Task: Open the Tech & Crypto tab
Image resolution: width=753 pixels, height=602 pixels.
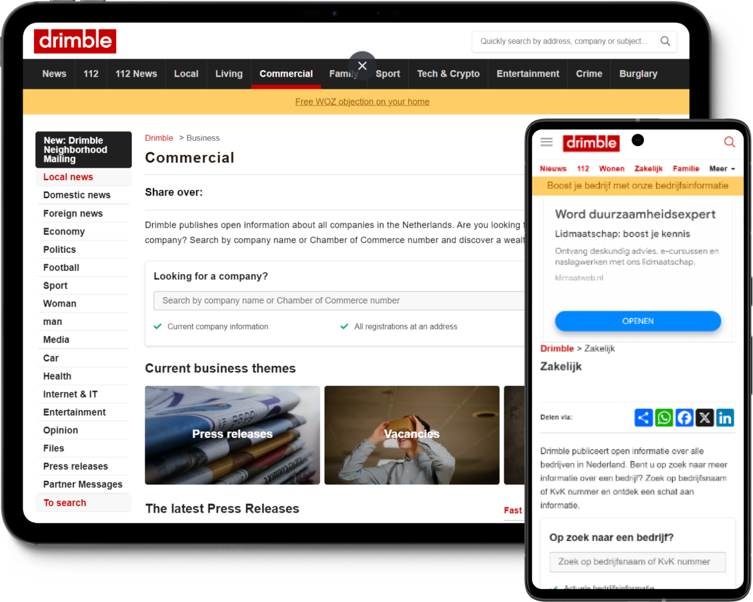Action: (x=448, y=74)
